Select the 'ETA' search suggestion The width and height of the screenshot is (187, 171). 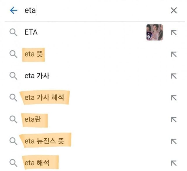(x=31, y=32)
